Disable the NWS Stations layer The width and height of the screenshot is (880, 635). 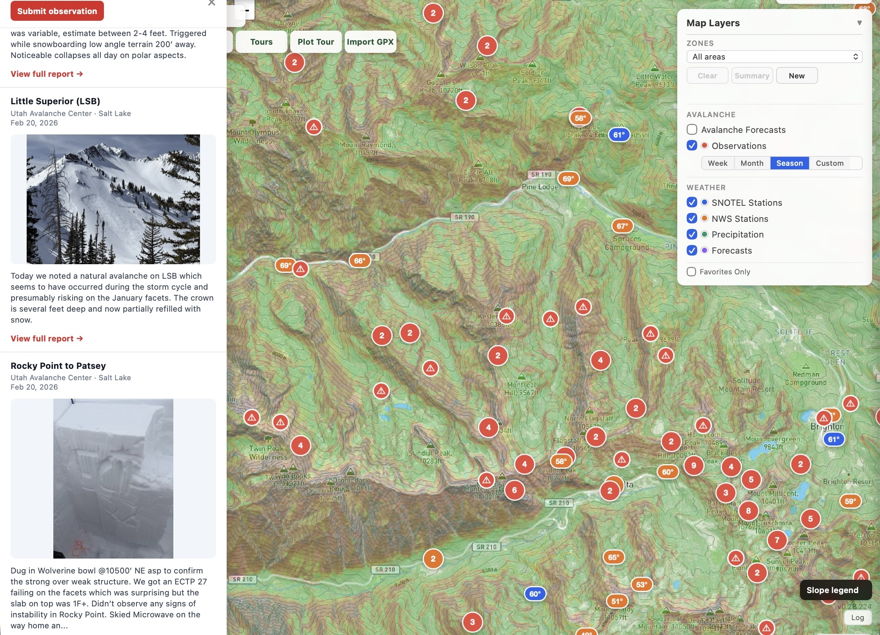point(692,219)
